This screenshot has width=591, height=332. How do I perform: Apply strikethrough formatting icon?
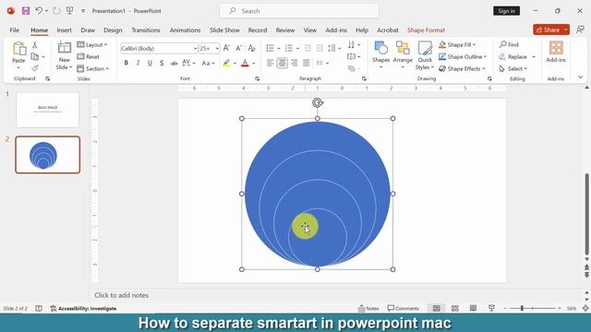pyautogui.click(x=174, y=64)
